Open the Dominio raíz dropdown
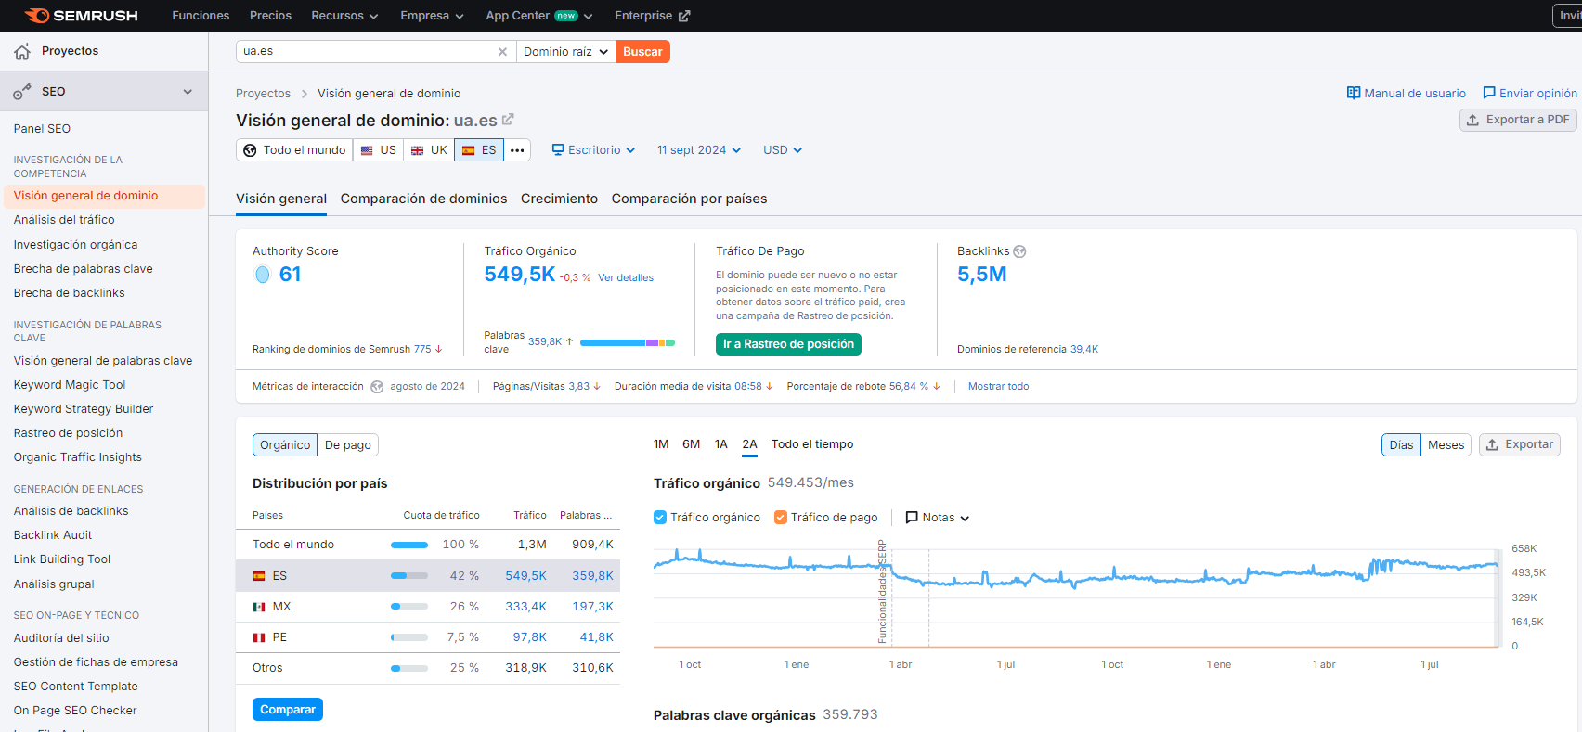1582x732 pixels. 565,52
